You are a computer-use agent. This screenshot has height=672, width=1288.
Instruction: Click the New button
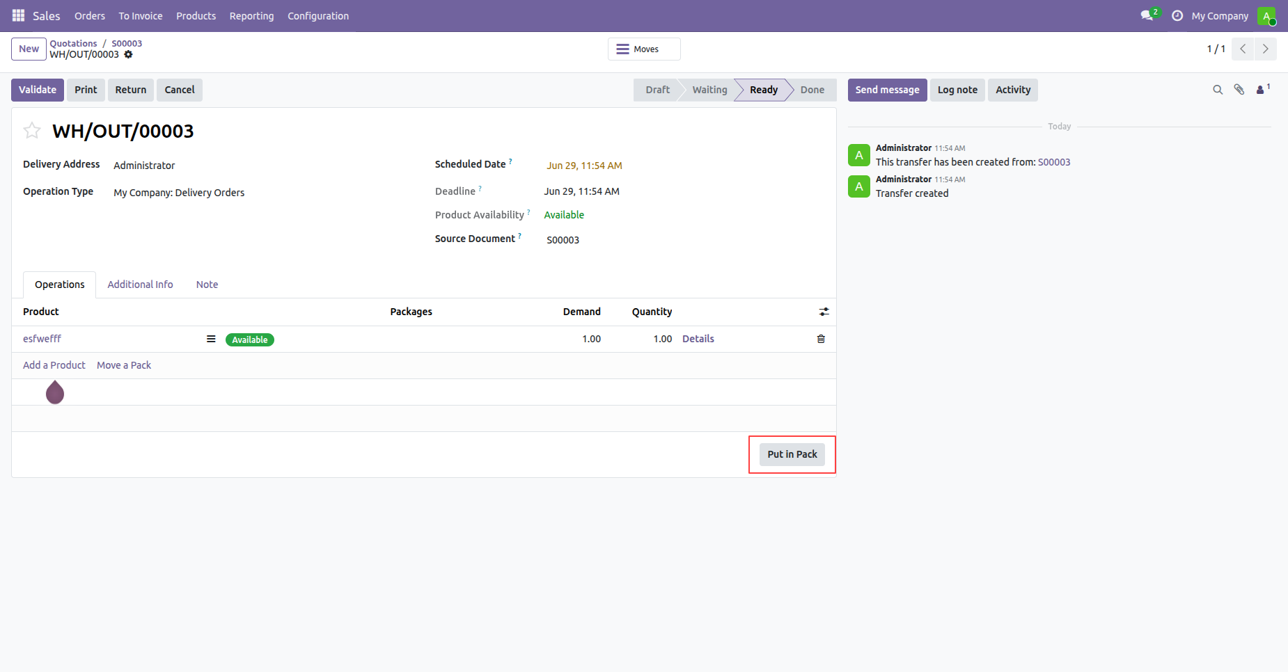(29, 49)
